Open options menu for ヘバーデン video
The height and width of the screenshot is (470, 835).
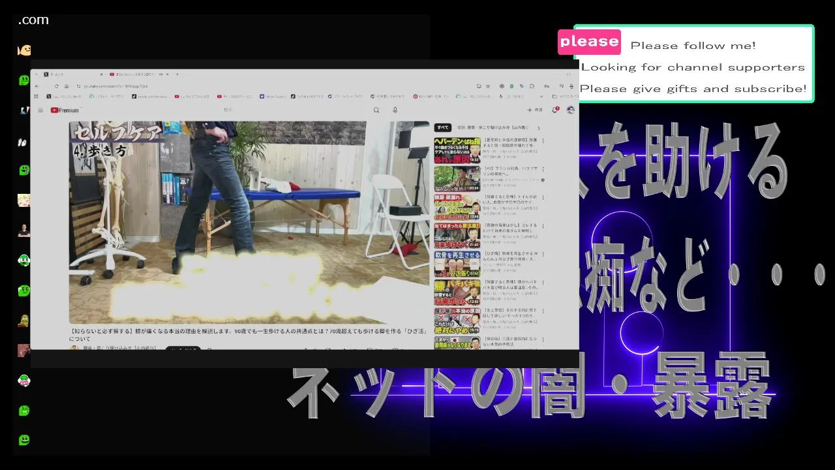[x=543, y=140]
